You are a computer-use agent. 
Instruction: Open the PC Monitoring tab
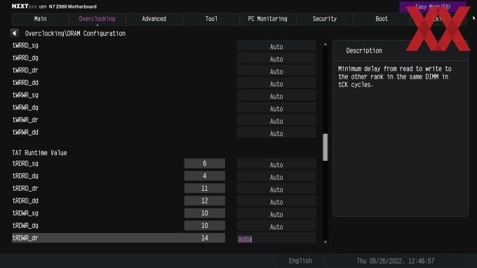[267, 19]
